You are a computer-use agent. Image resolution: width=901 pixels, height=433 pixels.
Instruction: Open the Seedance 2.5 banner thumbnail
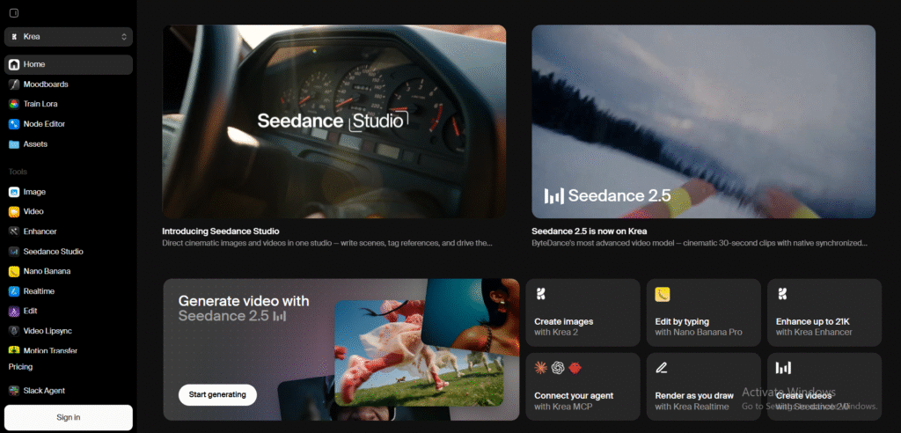pyautogui.click(x=703, y=121)
